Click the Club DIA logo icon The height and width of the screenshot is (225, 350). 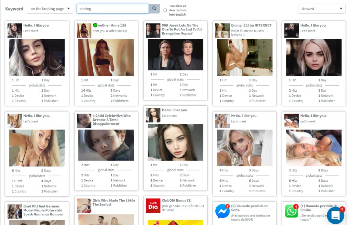[x=153, y=206]
